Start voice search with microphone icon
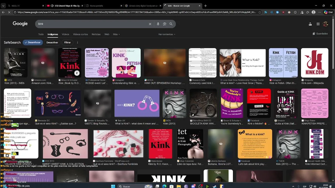 [158, 24]
